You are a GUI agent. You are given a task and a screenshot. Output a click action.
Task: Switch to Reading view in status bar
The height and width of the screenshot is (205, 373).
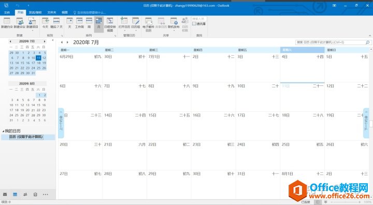326,202
